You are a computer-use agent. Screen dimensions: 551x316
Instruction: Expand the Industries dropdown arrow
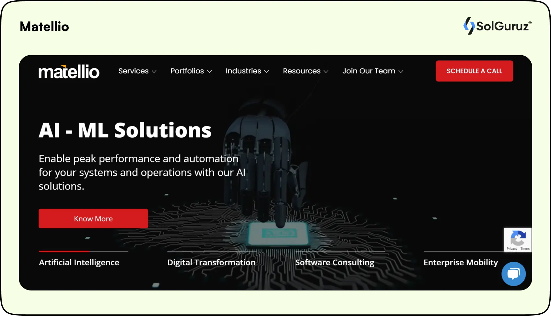(x=267, y=71)
